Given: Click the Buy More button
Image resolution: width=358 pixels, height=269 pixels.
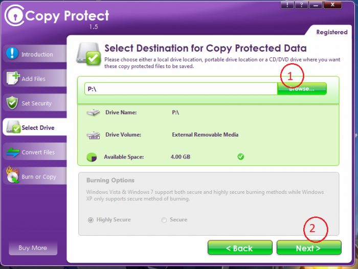Looking at the screenshot, I should [x=33, y=248].
